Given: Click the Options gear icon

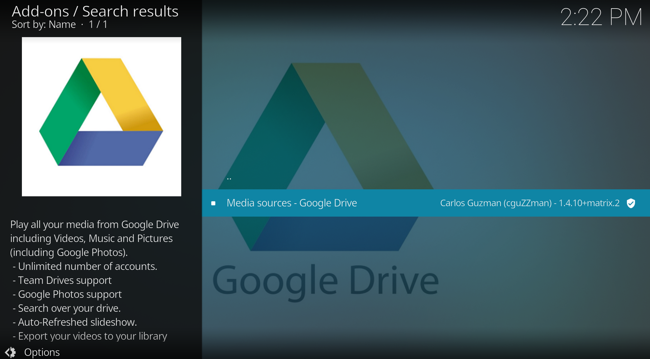Looking at the screenshot, I should pos(10,352).
